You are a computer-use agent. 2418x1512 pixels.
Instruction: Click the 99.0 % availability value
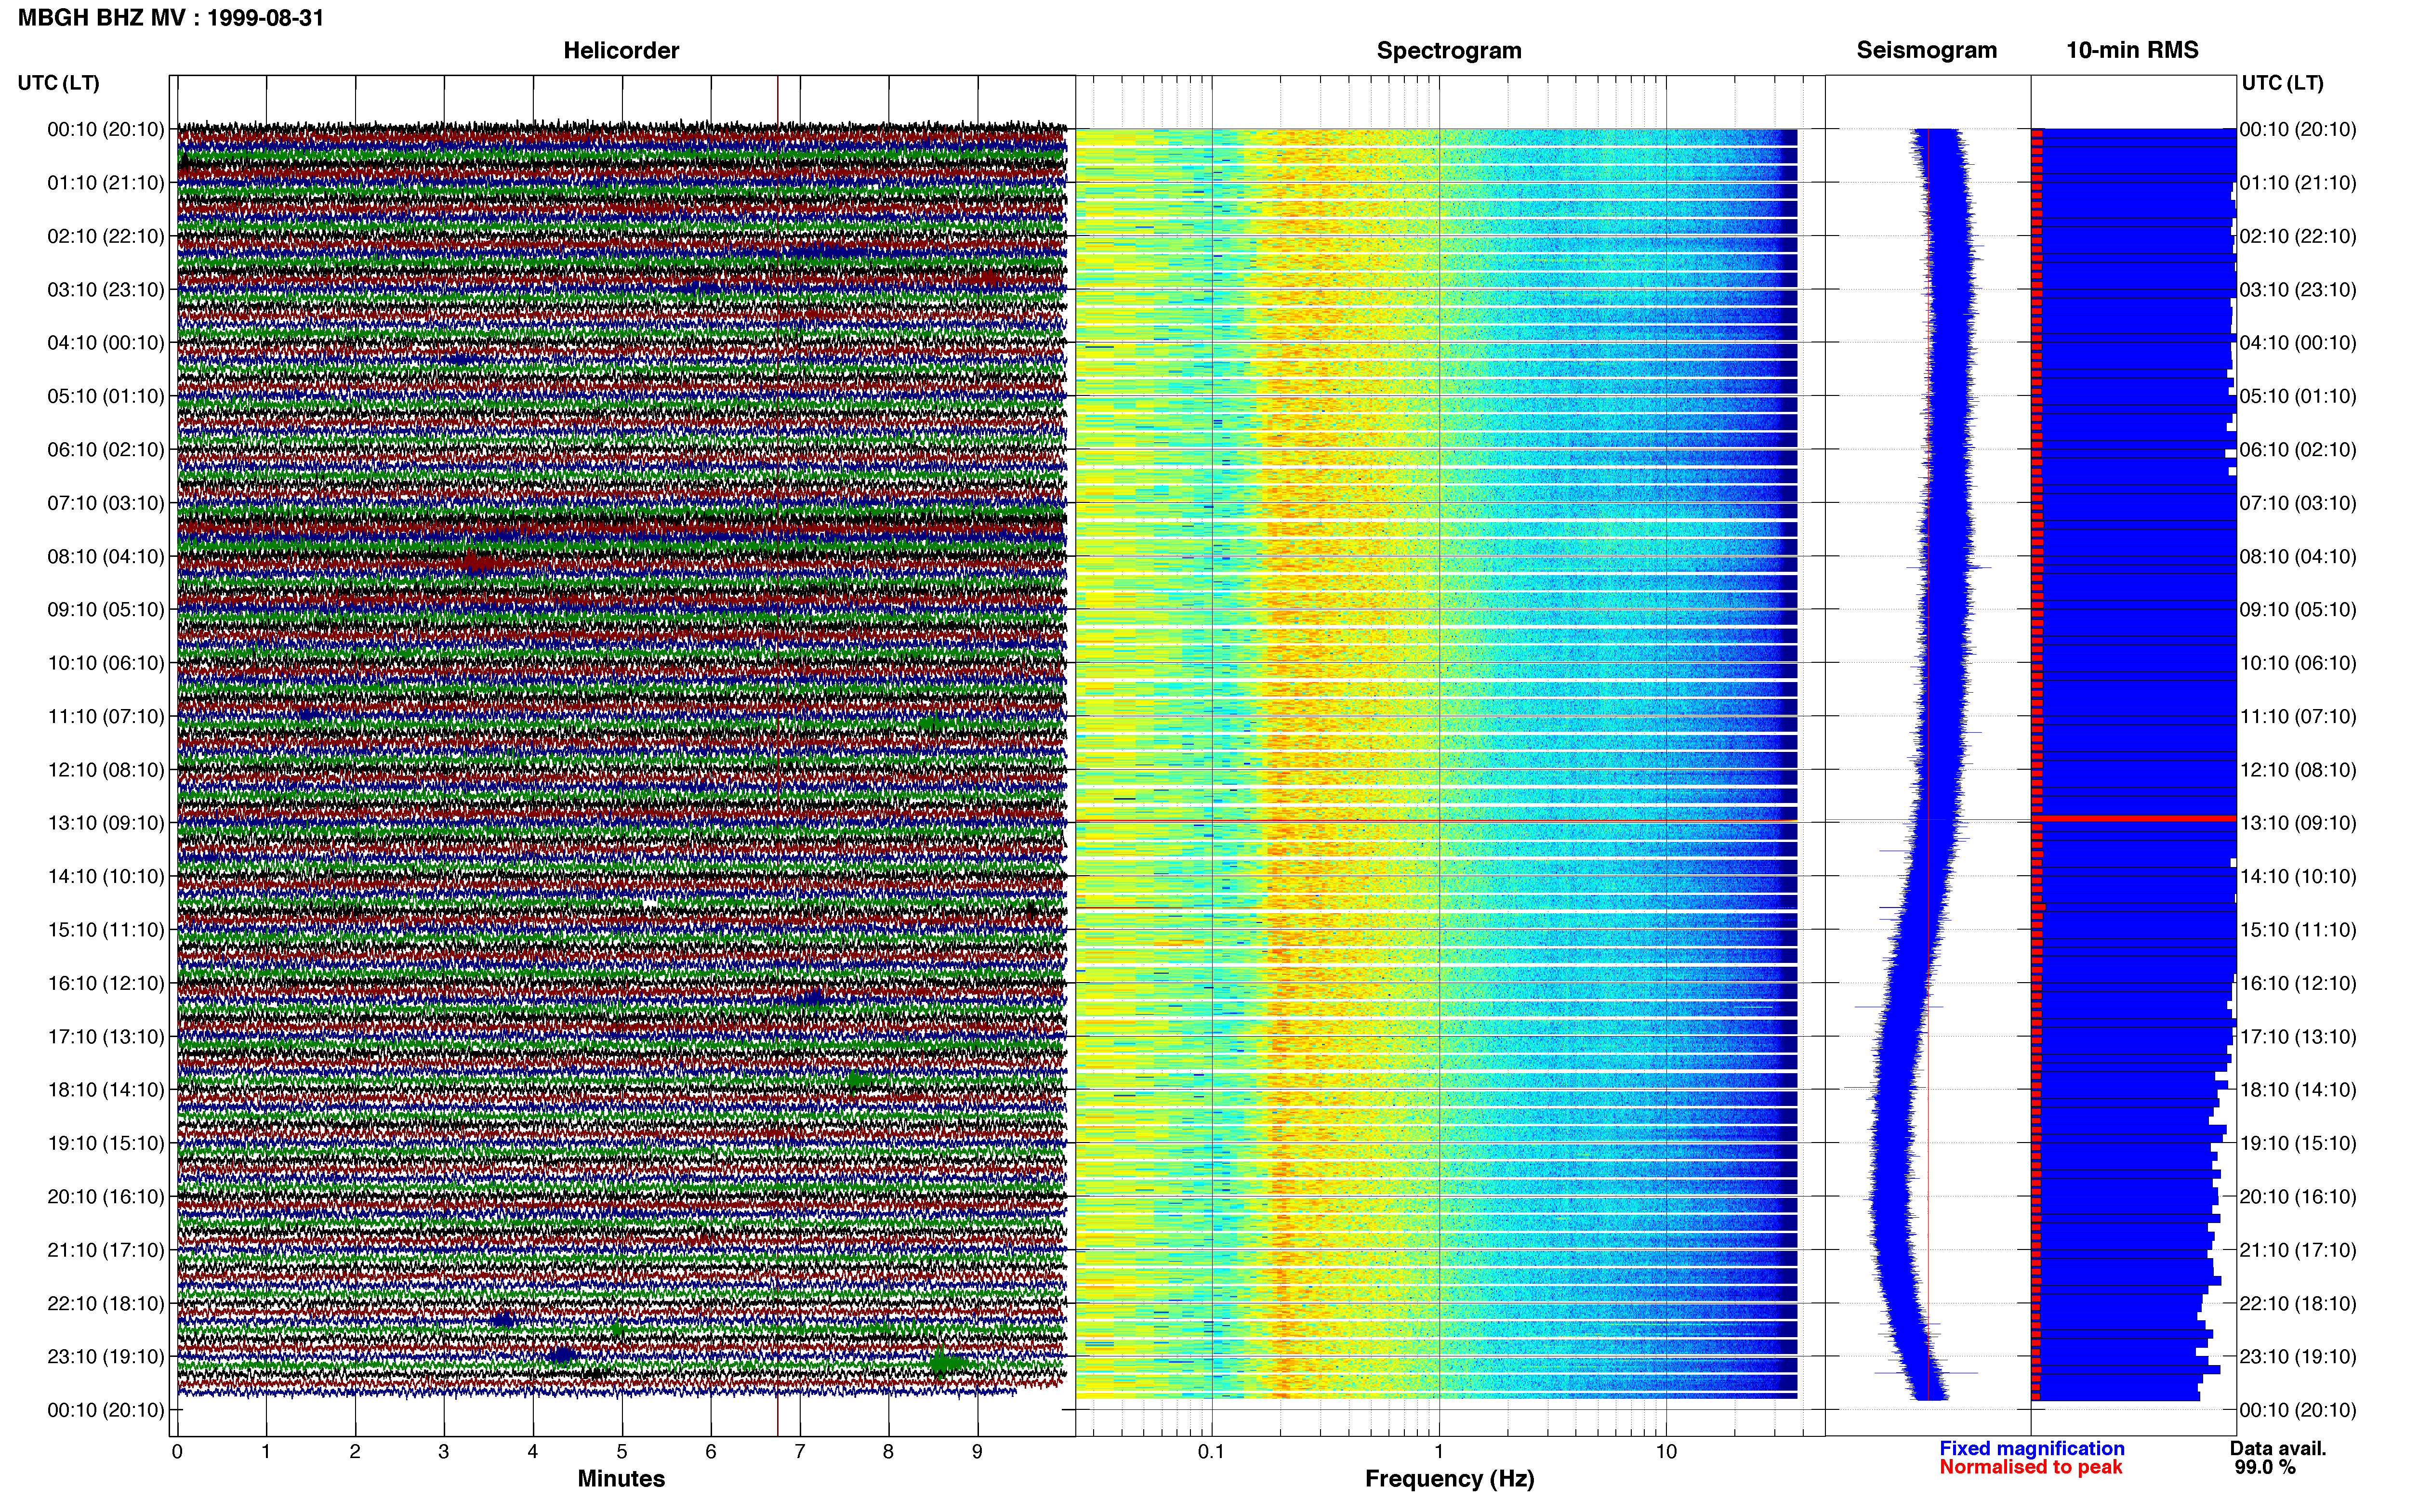click(x=2265, y=1467)
